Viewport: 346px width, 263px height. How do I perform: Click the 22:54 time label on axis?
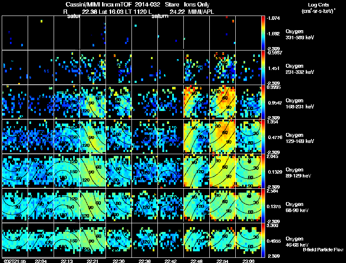222,261
